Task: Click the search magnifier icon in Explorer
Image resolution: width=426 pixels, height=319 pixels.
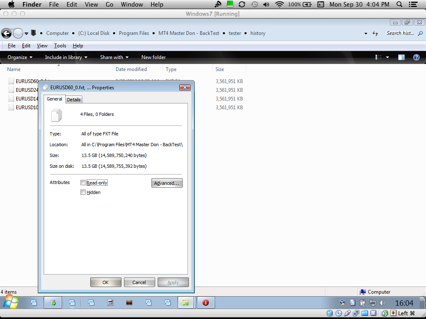Action: 420,33
